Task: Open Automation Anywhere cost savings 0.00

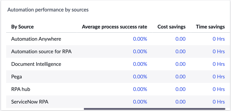Action: click(180, 39)
